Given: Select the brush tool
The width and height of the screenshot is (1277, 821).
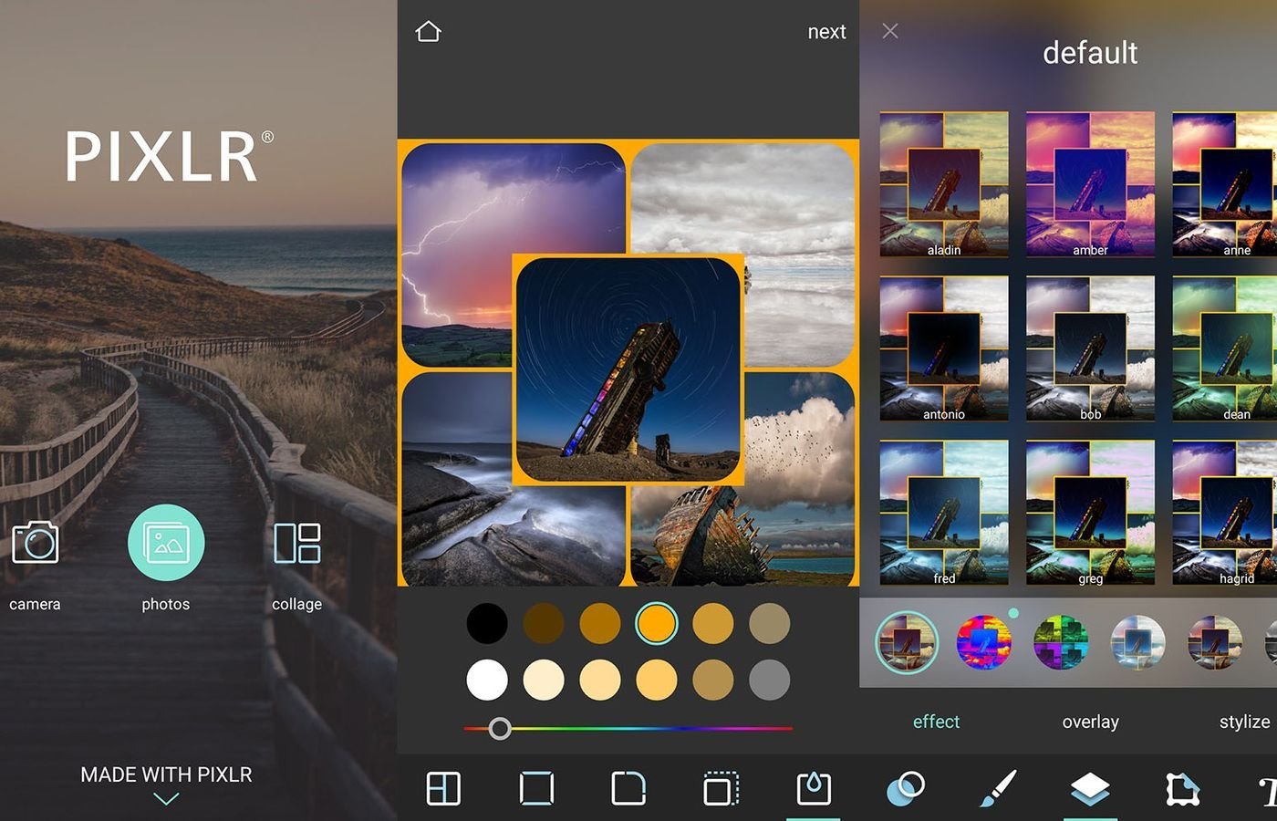Looking at the screenshot, I should tap(998, 788).
